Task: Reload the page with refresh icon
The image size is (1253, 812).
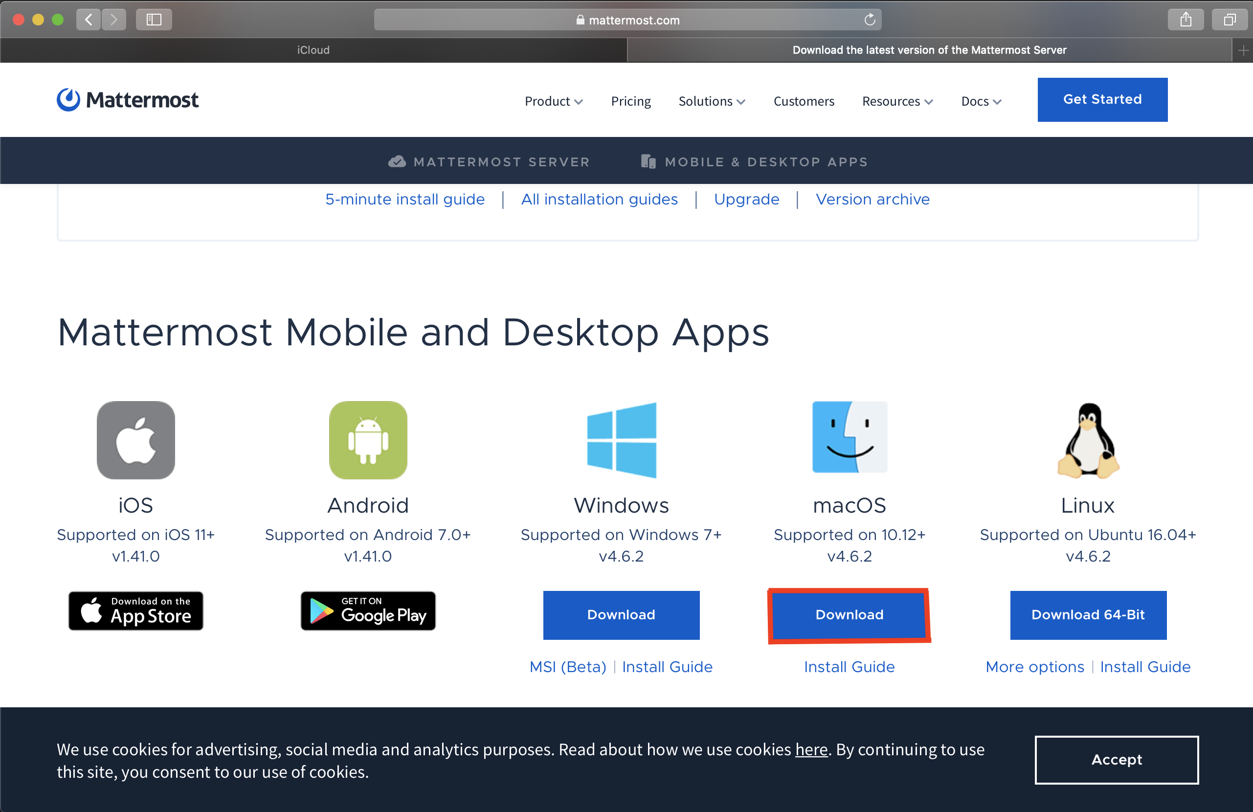Action: tap(869, 20)
